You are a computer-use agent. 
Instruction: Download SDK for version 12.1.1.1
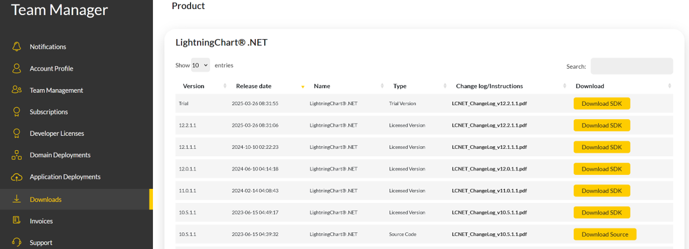[602, 147]
